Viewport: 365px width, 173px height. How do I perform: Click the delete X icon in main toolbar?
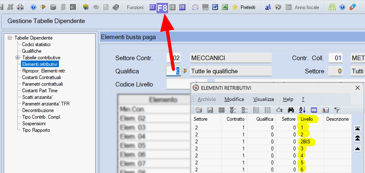(x=10, y=7)
